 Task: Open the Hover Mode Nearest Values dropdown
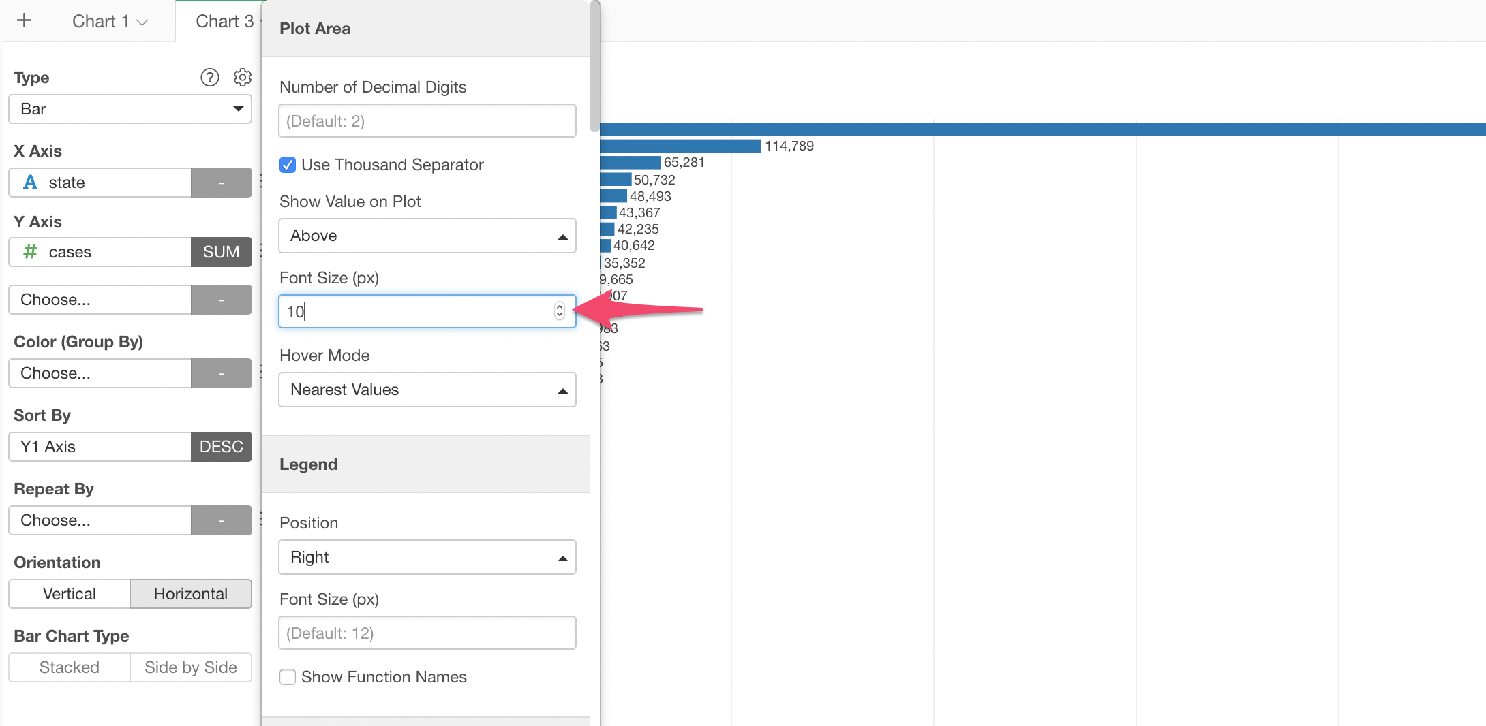coord(427,390)
